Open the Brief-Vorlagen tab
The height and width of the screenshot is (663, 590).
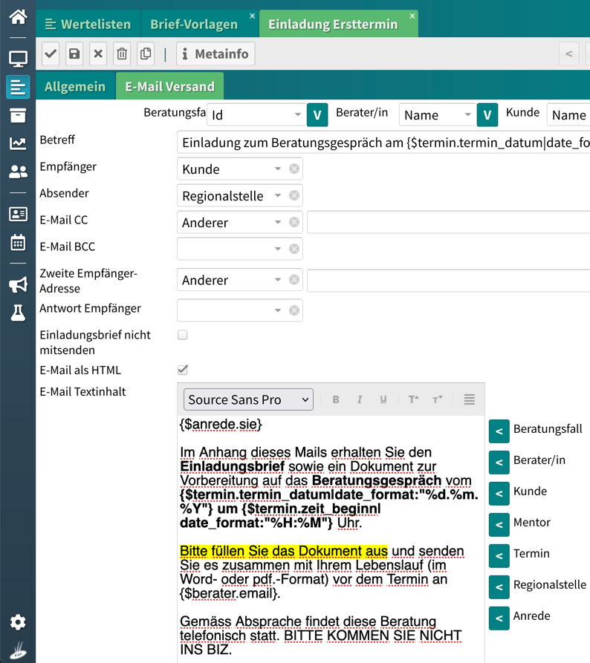[x=194, y=25]
